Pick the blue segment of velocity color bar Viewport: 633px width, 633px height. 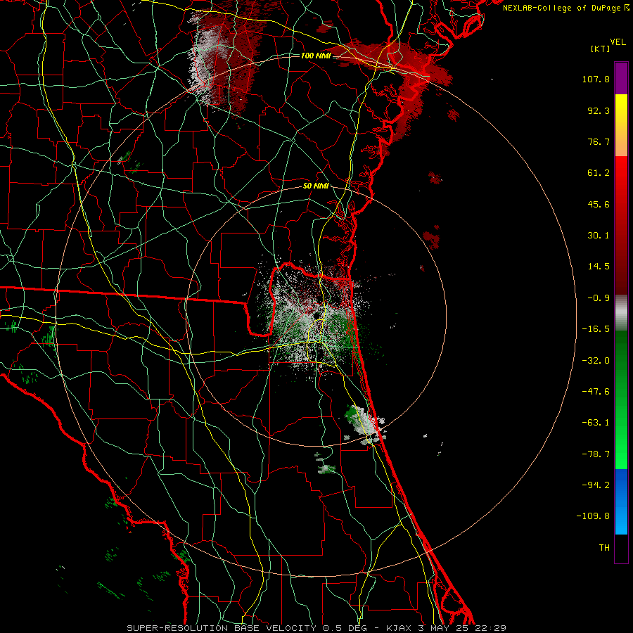[621, 501]
